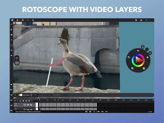Screen dimensions: 164x123
Task: Click the red end marker on timeline ruler
Action: coord(97,99)
